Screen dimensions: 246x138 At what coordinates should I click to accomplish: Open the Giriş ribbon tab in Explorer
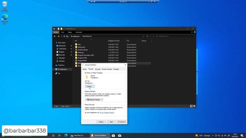(63, 32)
